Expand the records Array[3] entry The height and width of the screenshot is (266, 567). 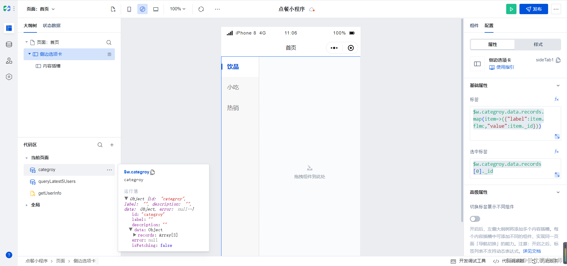click(135, 235)
